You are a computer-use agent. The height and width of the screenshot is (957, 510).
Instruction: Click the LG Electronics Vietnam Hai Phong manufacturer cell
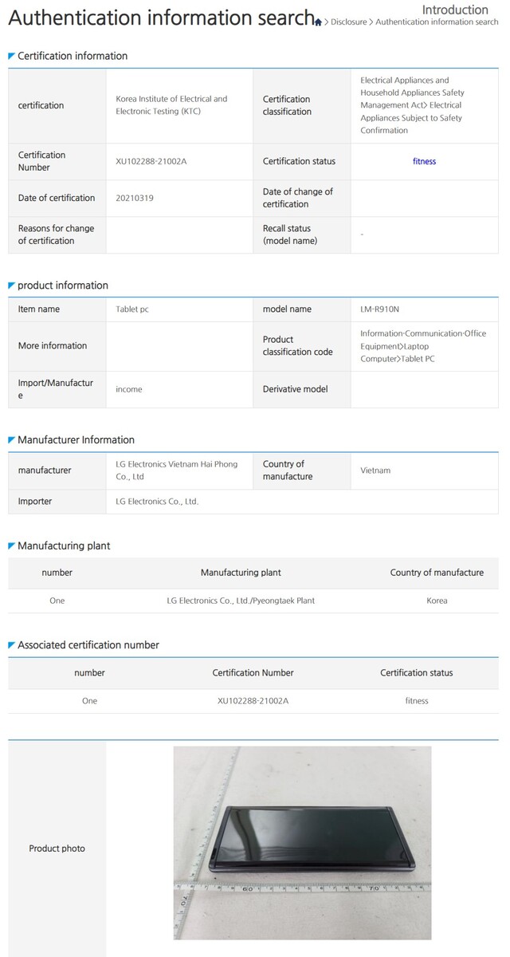tap(176, 470)
